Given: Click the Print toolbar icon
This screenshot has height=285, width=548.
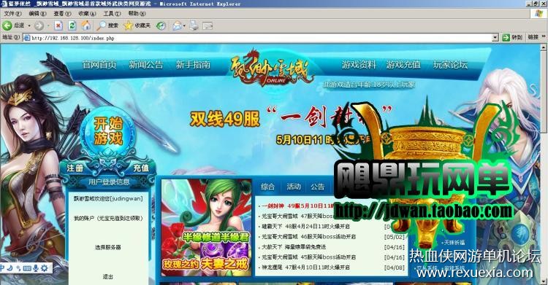Looking at the screenshot, I should click(x=194, y=26).
